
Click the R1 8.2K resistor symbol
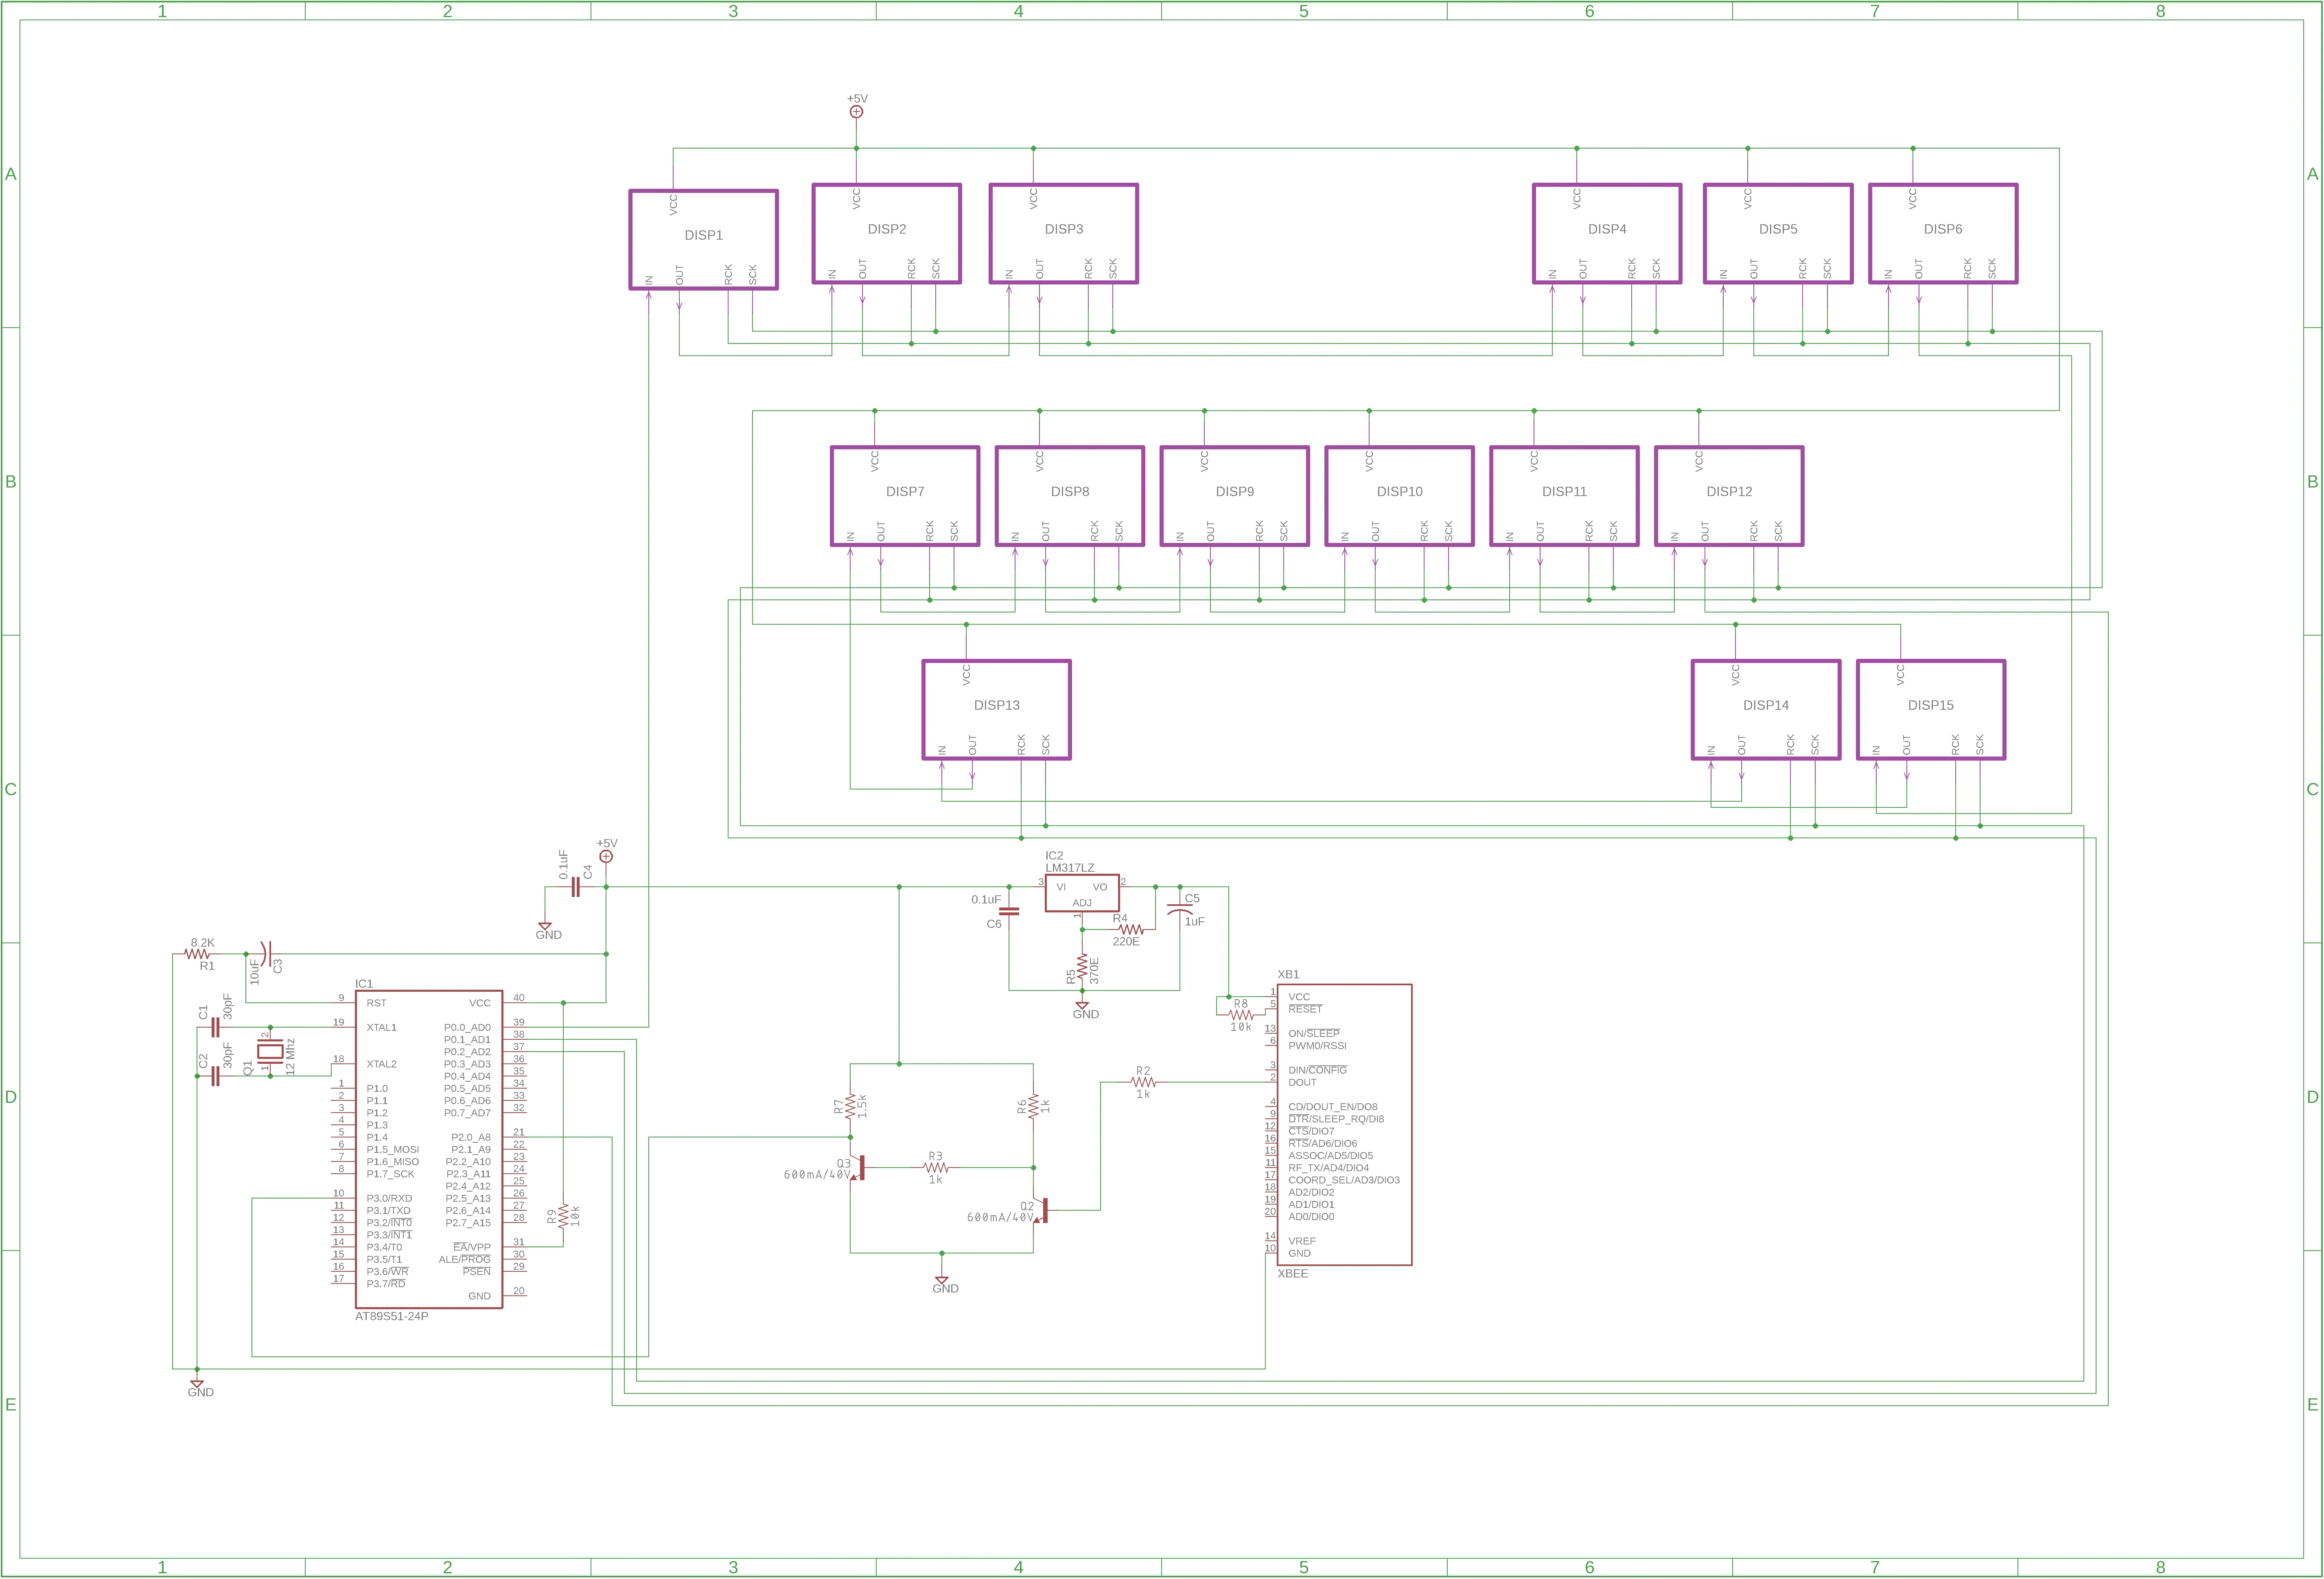[198, 954]
